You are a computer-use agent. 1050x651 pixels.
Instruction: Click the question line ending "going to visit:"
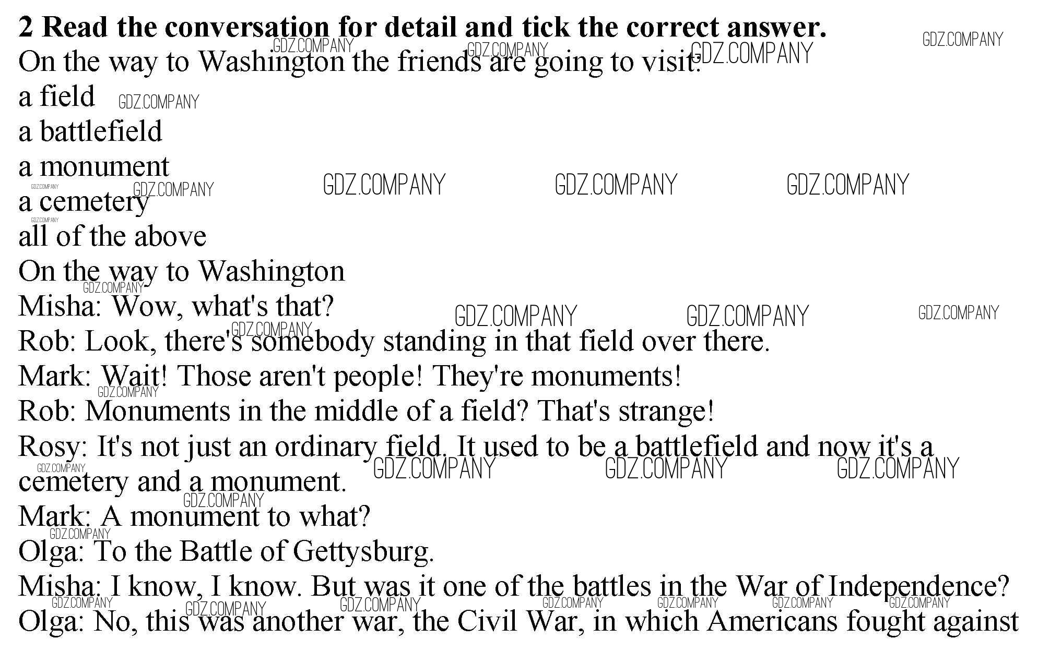(x=359, y=63)
